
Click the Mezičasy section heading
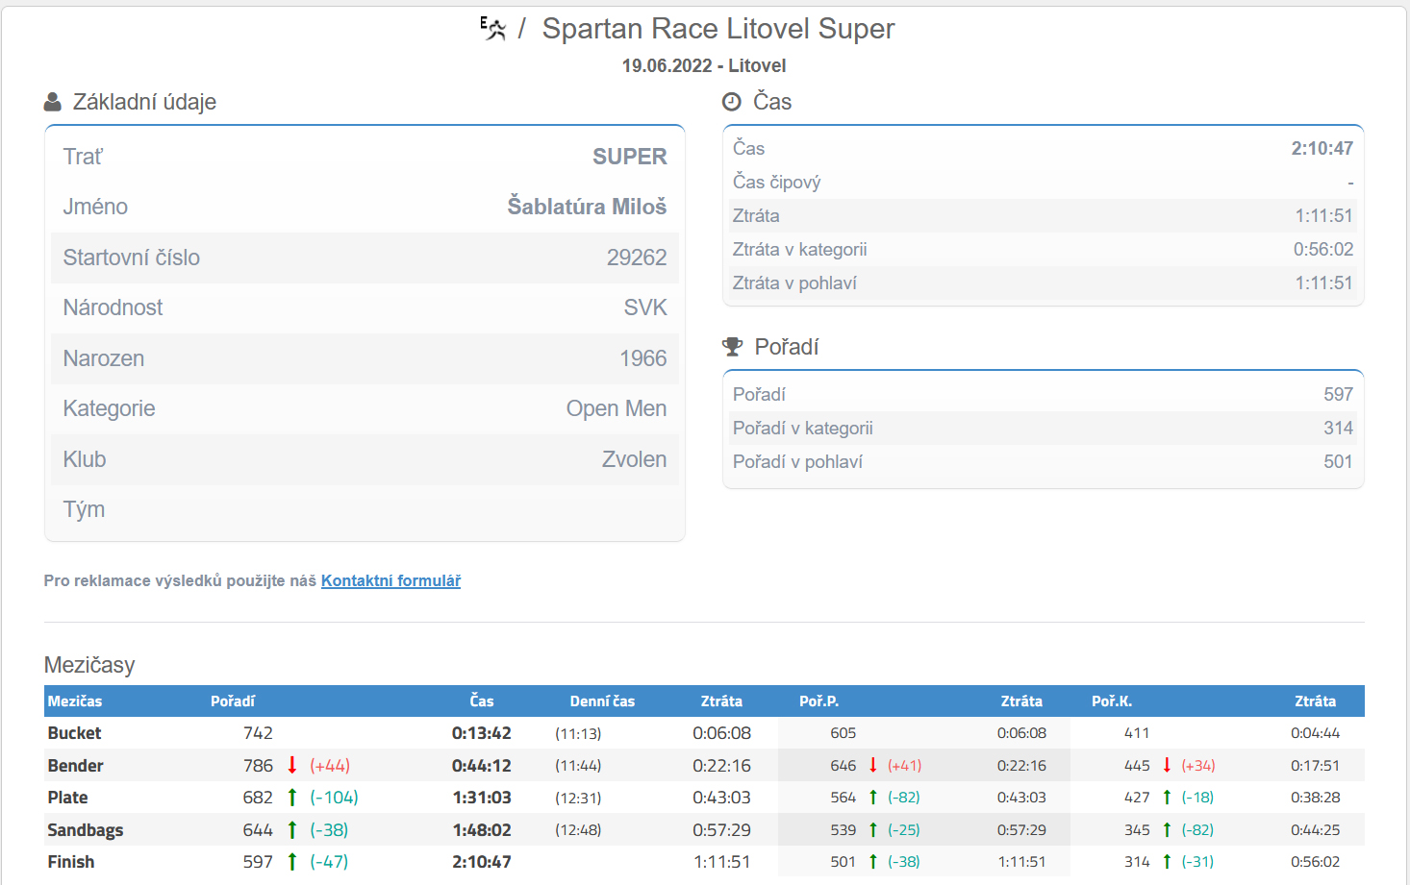(89, 665)
